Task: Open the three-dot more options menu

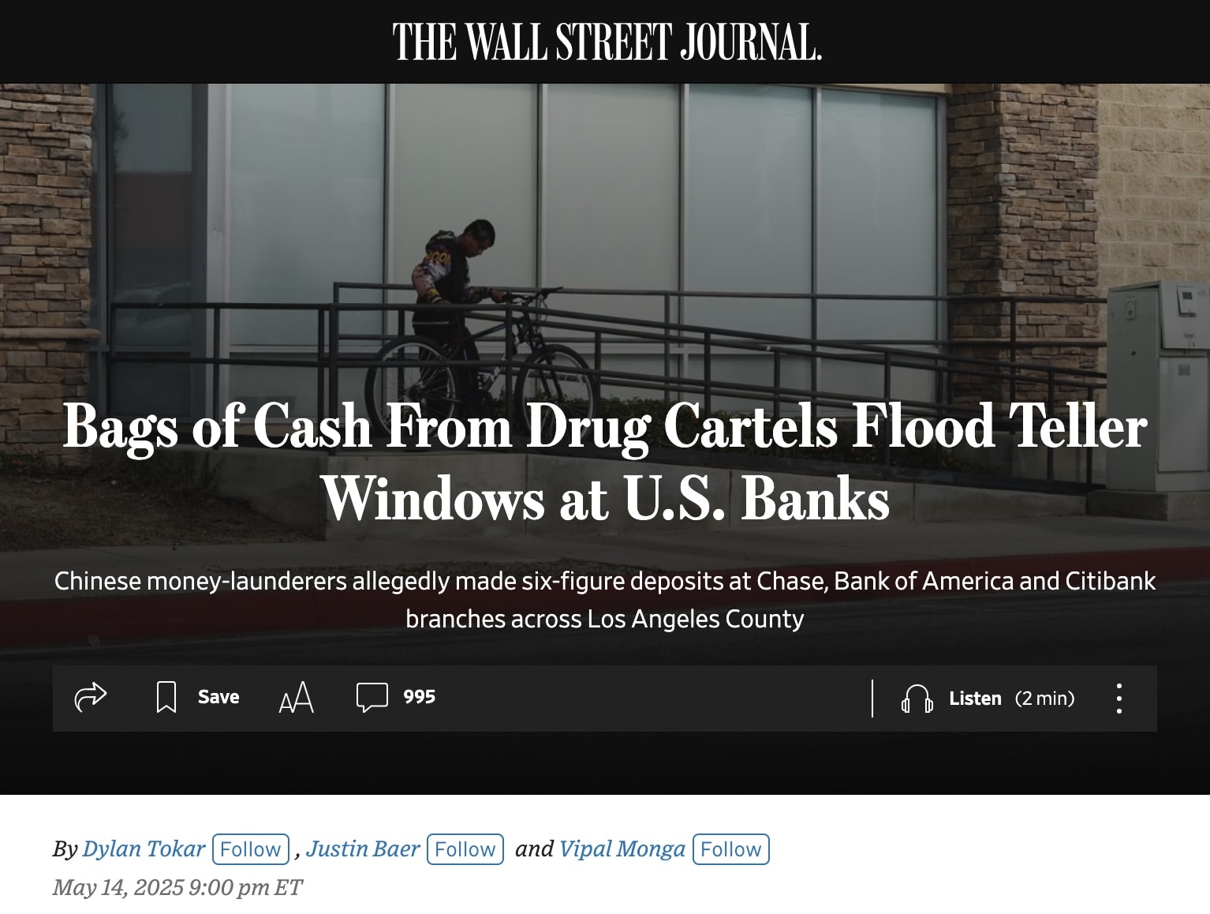Action: (x=1119, y=699)
